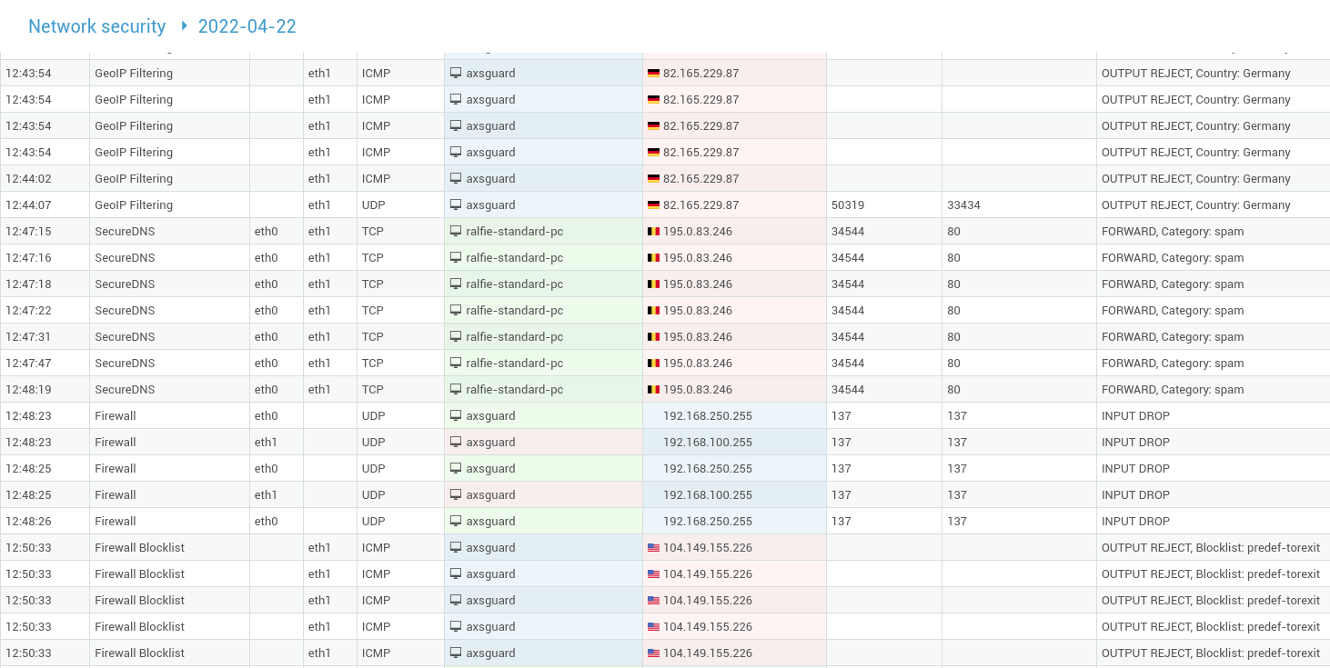Click the Belgian flag next to 195.0.83.246
1330x668 pixels.
tap(652, 231)
